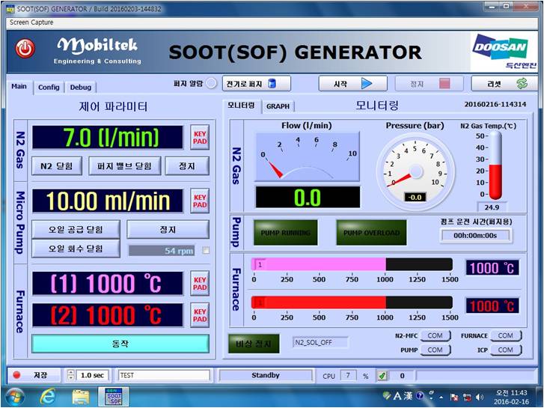Click the N2_SOL_OFF status field

point(320,342)
